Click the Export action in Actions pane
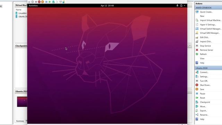The height and width of the screenshot is (125, 222). tap(203, 111)
